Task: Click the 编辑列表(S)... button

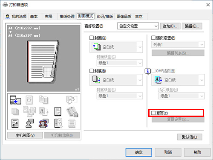Action: pos(178,53)
